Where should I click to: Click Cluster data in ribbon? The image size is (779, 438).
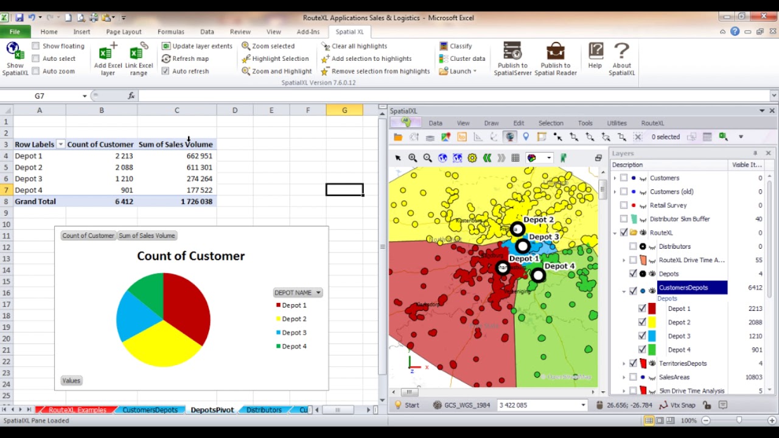click(462, 58)
